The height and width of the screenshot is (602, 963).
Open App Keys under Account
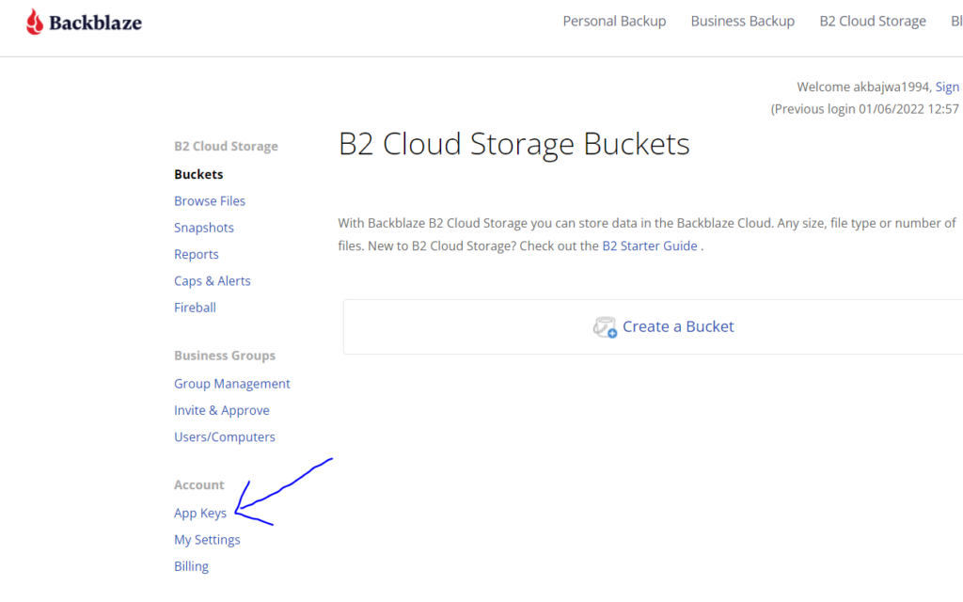[199, 513]
